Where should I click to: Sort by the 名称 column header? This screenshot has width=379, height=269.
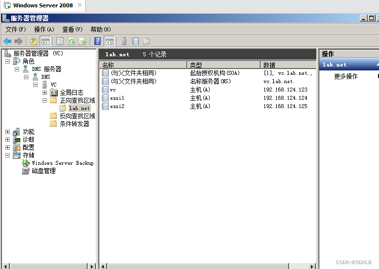pyautogui.click(x=143, y=65)
